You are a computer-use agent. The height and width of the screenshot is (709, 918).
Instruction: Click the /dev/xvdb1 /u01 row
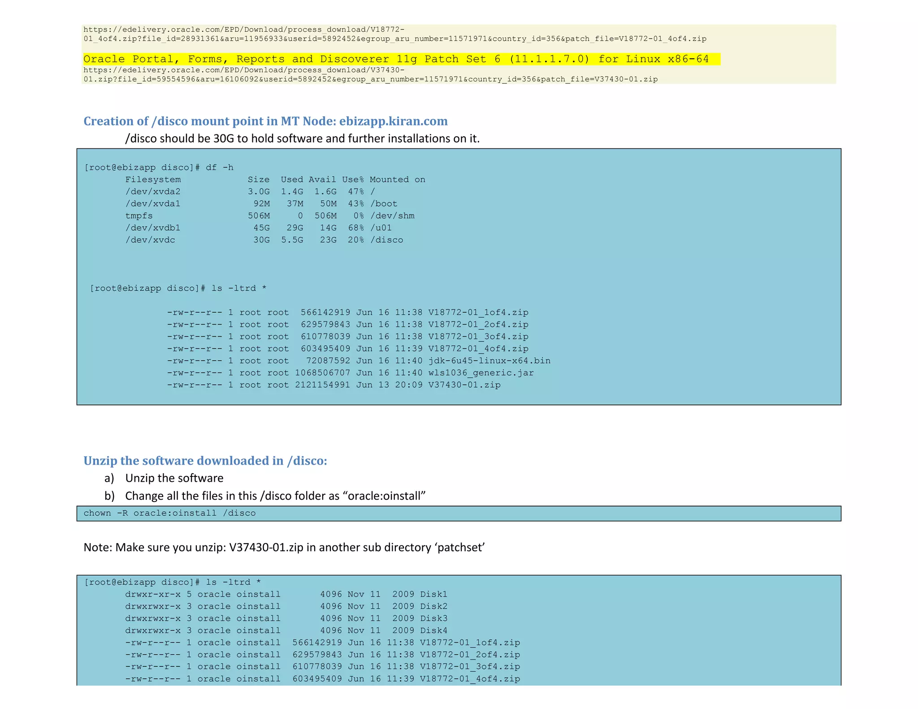click(258, 228)
